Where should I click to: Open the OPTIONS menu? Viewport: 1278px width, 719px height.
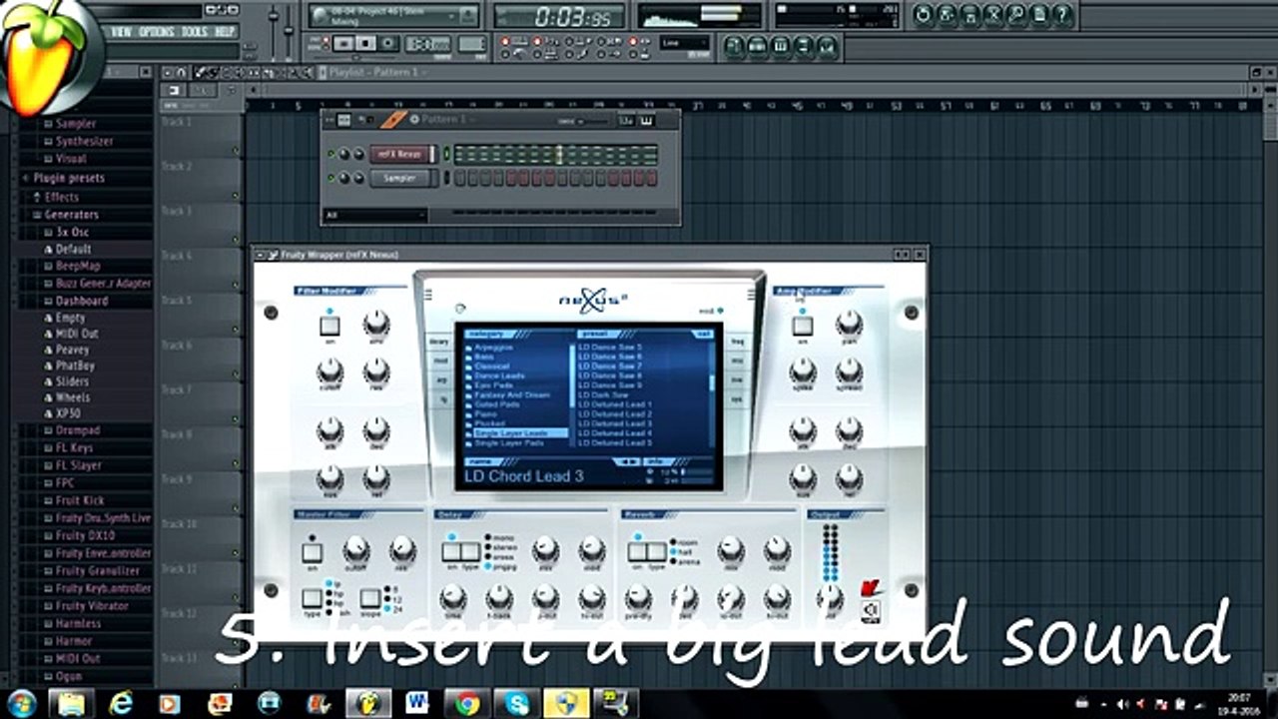point(157,32)
